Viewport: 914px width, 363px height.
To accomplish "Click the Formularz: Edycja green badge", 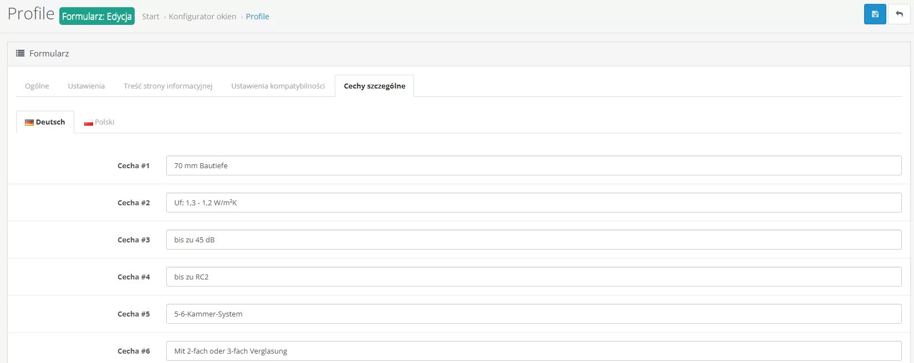I will pos(97,16).
